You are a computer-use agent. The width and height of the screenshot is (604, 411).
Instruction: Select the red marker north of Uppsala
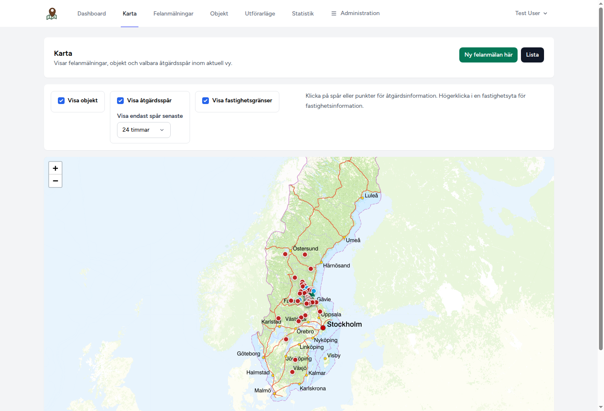[x=320, y=312]
